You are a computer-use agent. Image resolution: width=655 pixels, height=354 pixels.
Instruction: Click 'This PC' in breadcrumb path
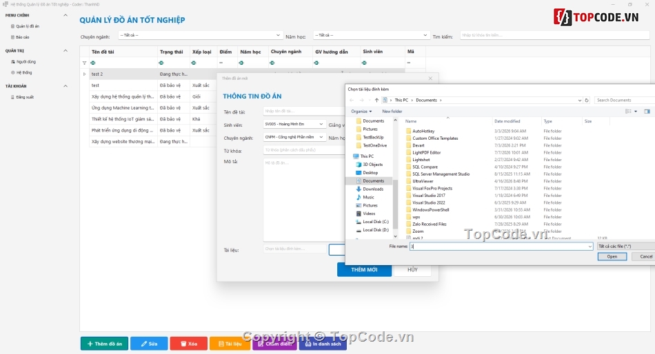pyautogui.click(x=401, y=100)
